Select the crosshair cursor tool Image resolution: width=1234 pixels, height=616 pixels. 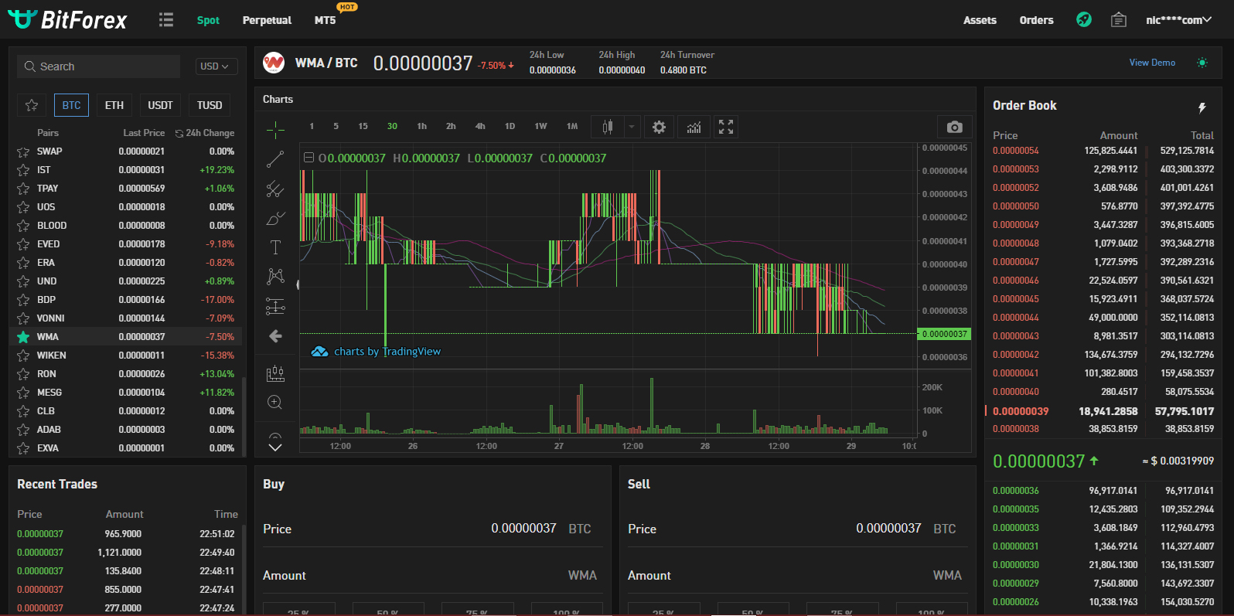(x=275, y=129)
